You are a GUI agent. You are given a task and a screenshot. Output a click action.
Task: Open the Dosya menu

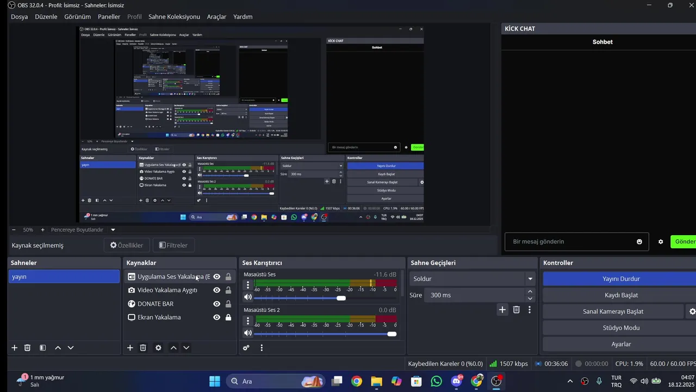click(x=20, y=17)
